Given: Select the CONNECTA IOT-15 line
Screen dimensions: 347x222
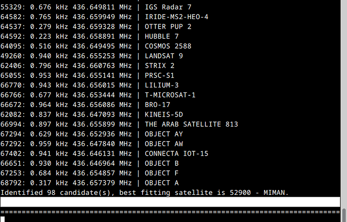Looking at the screenshot, I should [x=104, y=154].
